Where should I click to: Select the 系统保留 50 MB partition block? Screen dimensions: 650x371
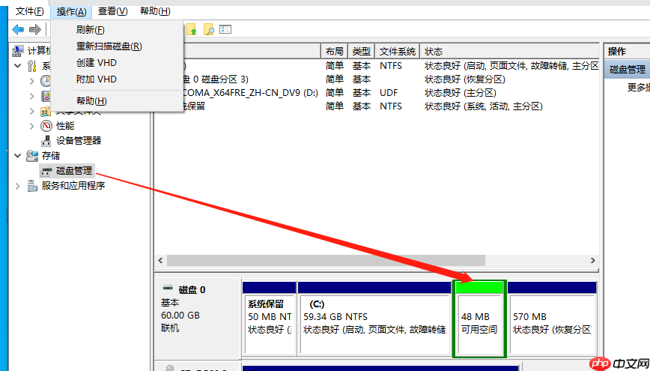click(x=270, y=319)
